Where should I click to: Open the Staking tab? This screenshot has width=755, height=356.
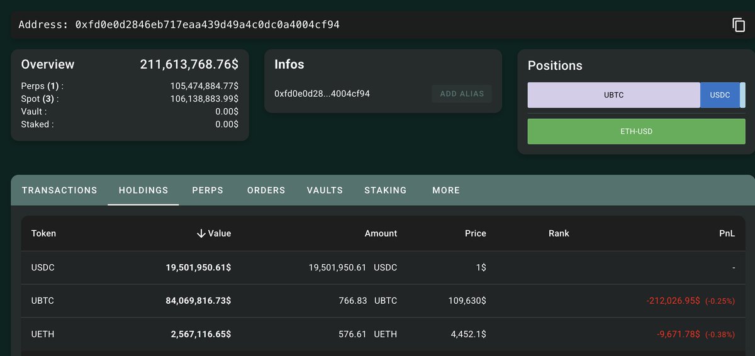(x=386, y=190)
